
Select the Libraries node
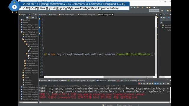point(28,68)
